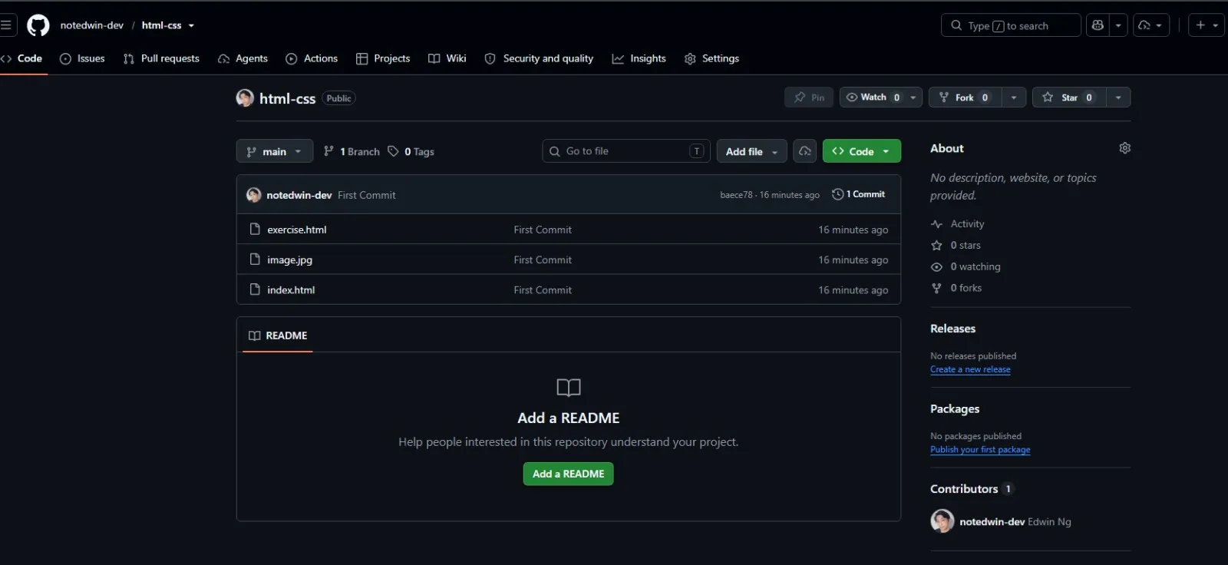
Task: Switch to the Code tab
Action: tap(23, 58)
